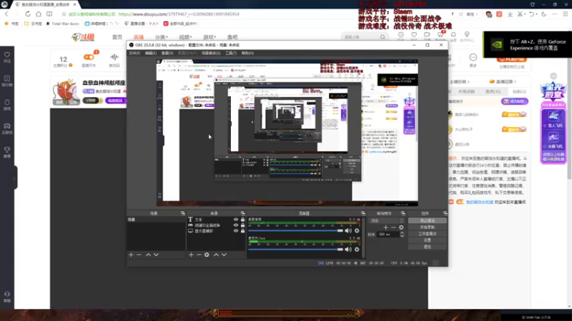
Task: Click the browser address bar URL
Action: [x=179, y=14]
